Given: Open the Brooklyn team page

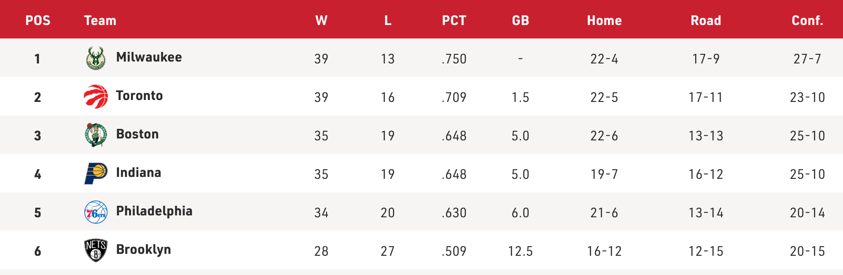Looking at the screenshot, I should (x=143, y=250).
